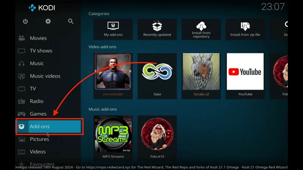Select TV shows in the sidebar
Image resolution: width=303 pixels, height=170 pixels.
48,51
